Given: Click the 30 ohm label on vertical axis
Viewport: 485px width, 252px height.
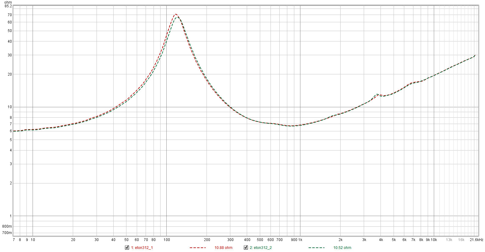Looking at the screenshot, I should [x=10, y=55].
